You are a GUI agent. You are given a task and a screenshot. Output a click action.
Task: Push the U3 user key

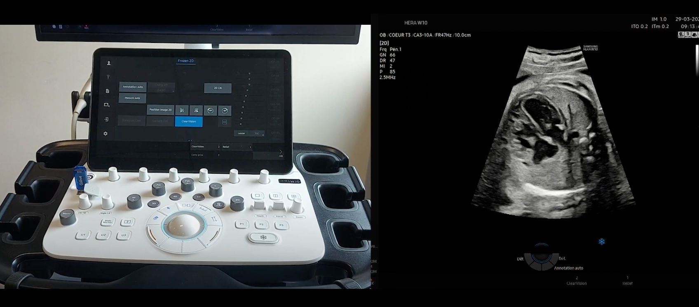click(123, 236)
